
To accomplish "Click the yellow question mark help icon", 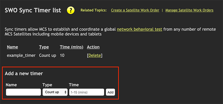I will pos(71,10).
